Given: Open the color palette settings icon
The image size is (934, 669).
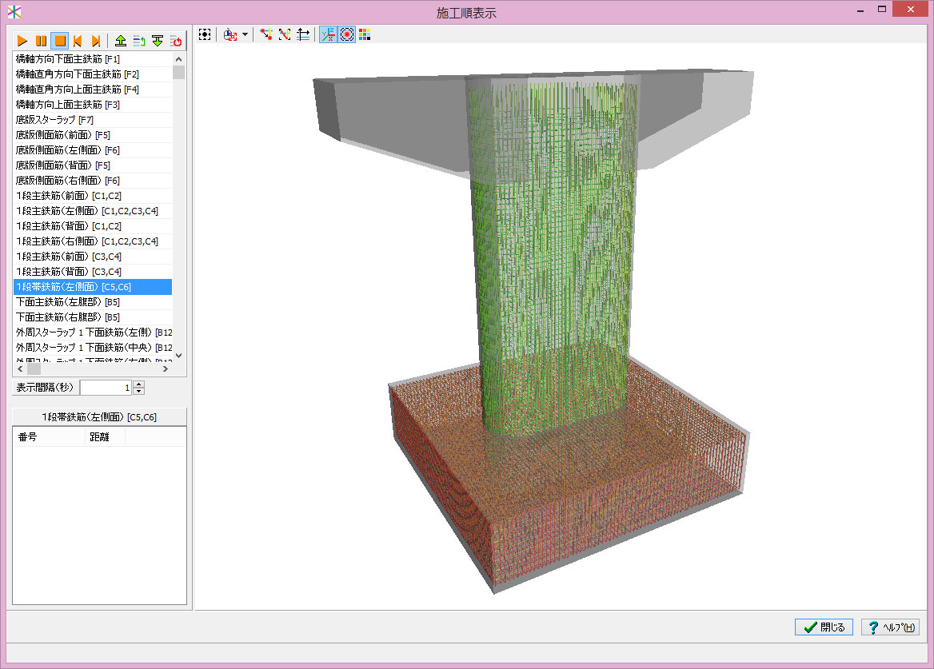Looking at the screenshot, I should (x=365, y=34).
